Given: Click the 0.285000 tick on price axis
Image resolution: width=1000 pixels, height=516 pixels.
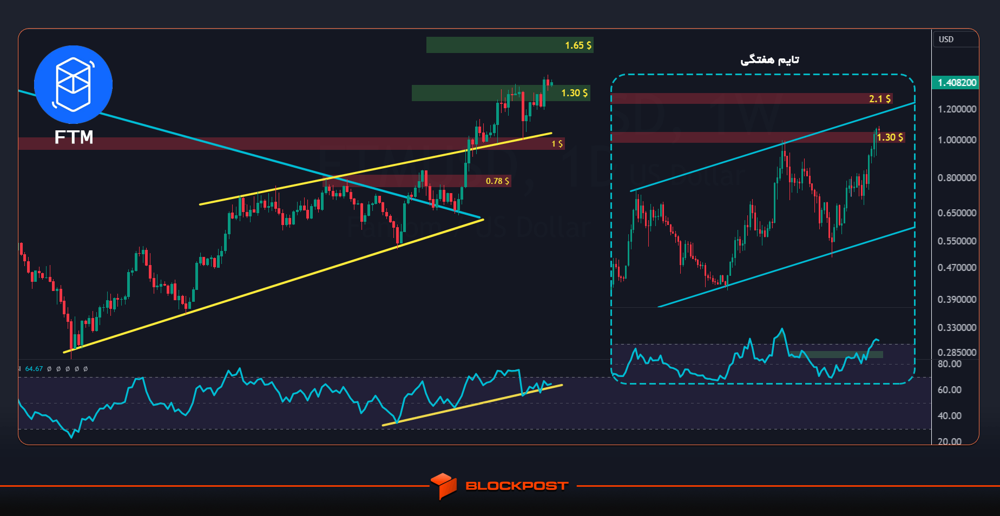Looking at the screenshot, I should point(957,353).
